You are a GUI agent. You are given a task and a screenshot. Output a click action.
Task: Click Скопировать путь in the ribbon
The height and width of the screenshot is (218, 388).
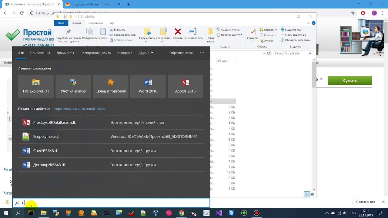(122, 35)
